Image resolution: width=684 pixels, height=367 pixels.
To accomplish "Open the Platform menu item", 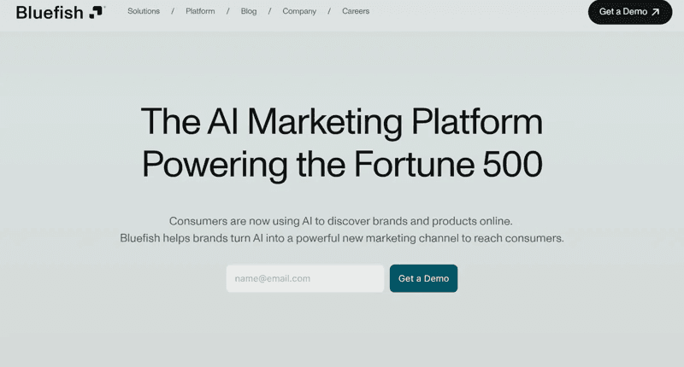I will pos(200,11).
